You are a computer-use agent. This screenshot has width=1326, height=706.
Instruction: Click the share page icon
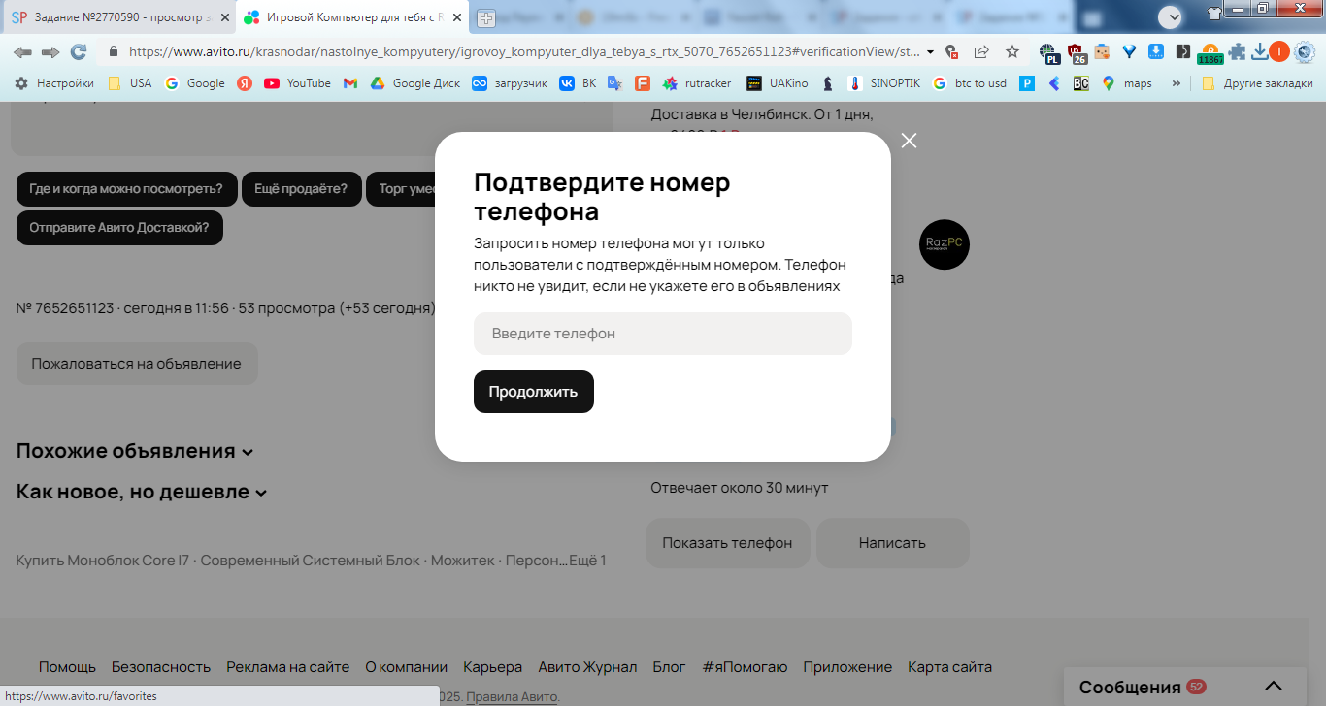click(x=981, y=52)
